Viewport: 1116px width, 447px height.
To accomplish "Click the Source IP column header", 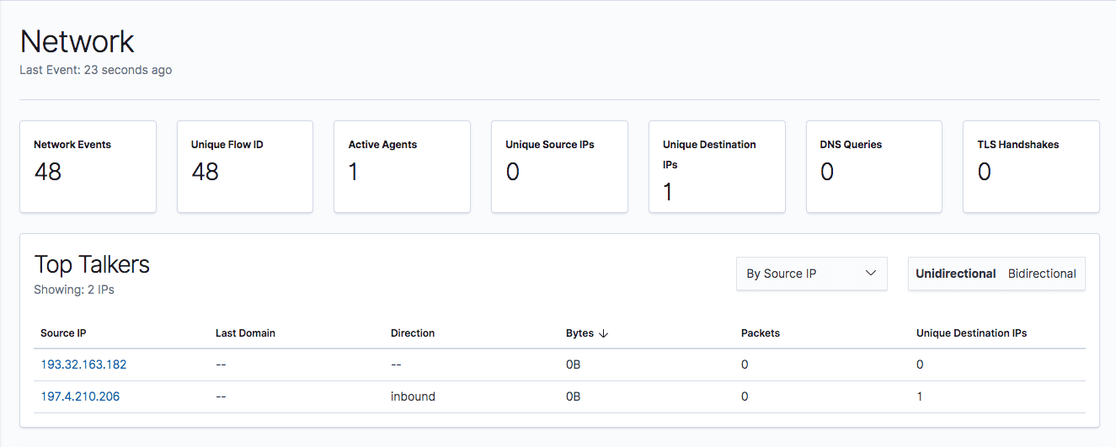I will point(63,333).
